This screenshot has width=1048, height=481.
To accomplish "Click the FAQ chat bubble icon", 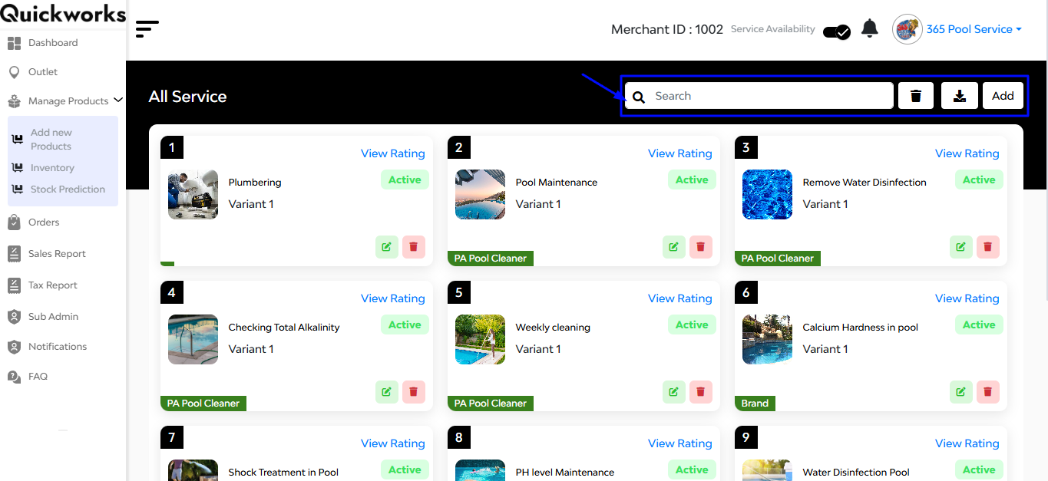I will [x=14, y=377].
